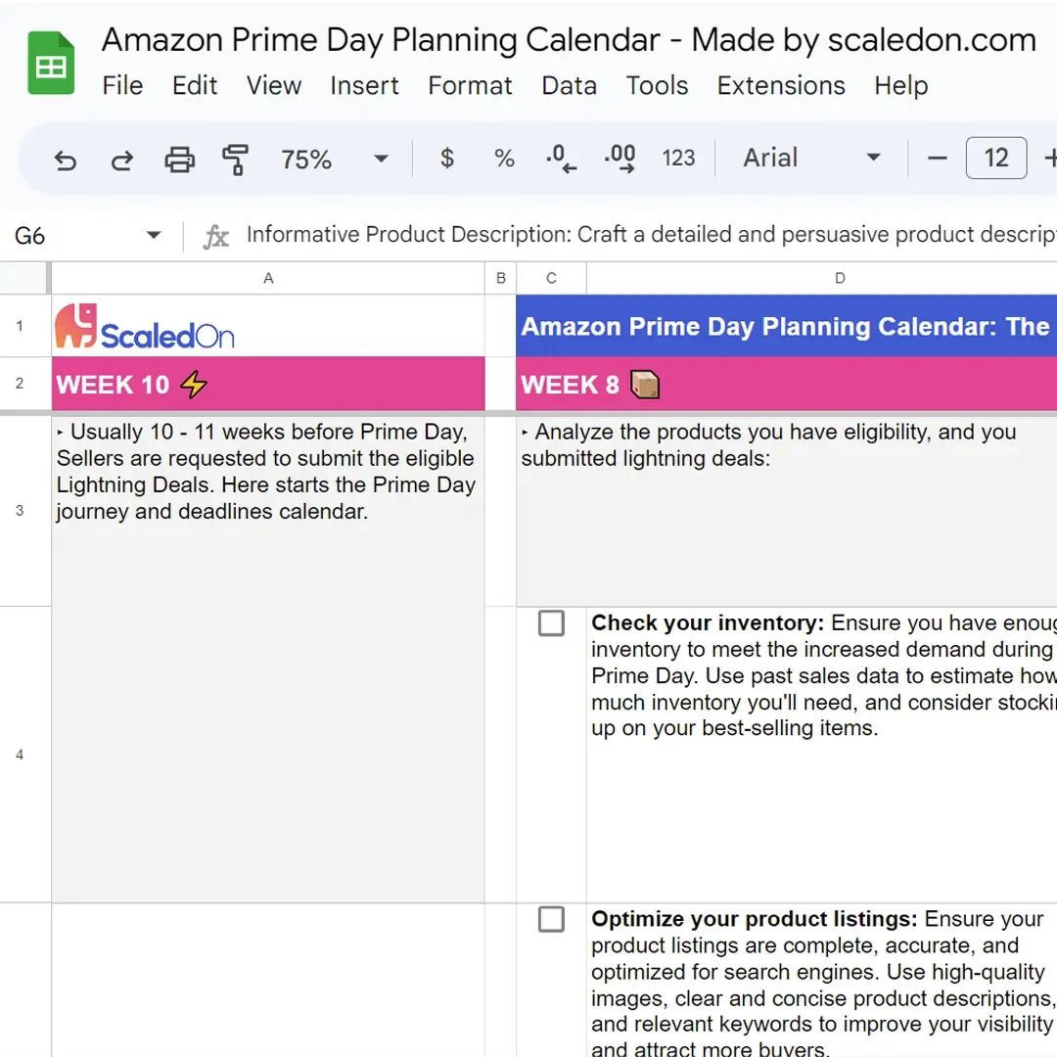Image resolution: width=1057 pixels, height=1057 pixels.
Task: Print the spreadsheet
Action: pos(179,160)
